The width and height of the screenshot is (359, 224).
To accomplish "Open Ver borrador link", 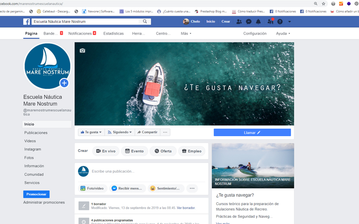I will click(x=186, y=208).
